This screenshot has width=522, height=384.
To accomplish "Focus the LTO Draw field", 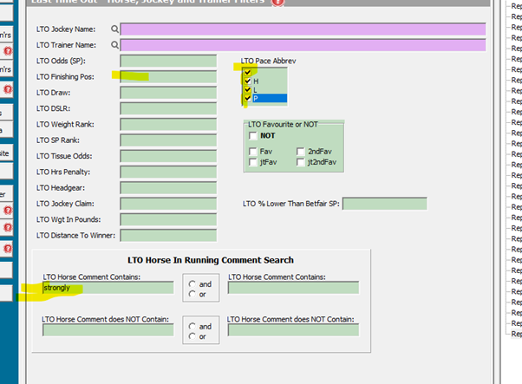I will [168, 93].
